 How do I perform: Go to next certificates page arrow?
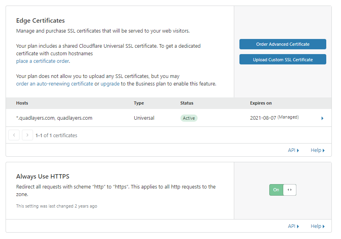pos(27,135)
